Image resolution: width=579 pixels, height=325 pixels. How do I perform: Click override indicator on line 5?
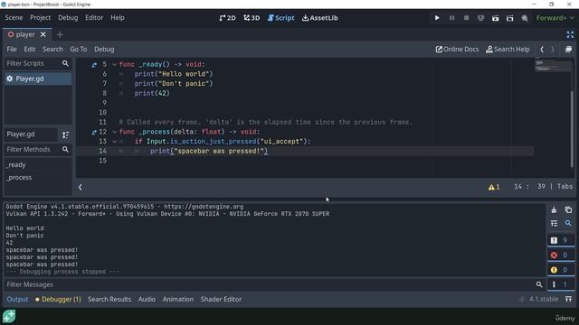[x=94, y=65]
